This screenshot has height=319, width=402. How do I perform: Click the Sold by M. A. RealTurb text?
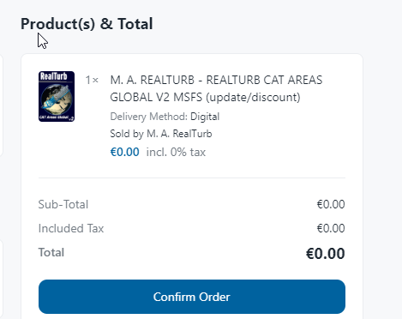point(161,134)
